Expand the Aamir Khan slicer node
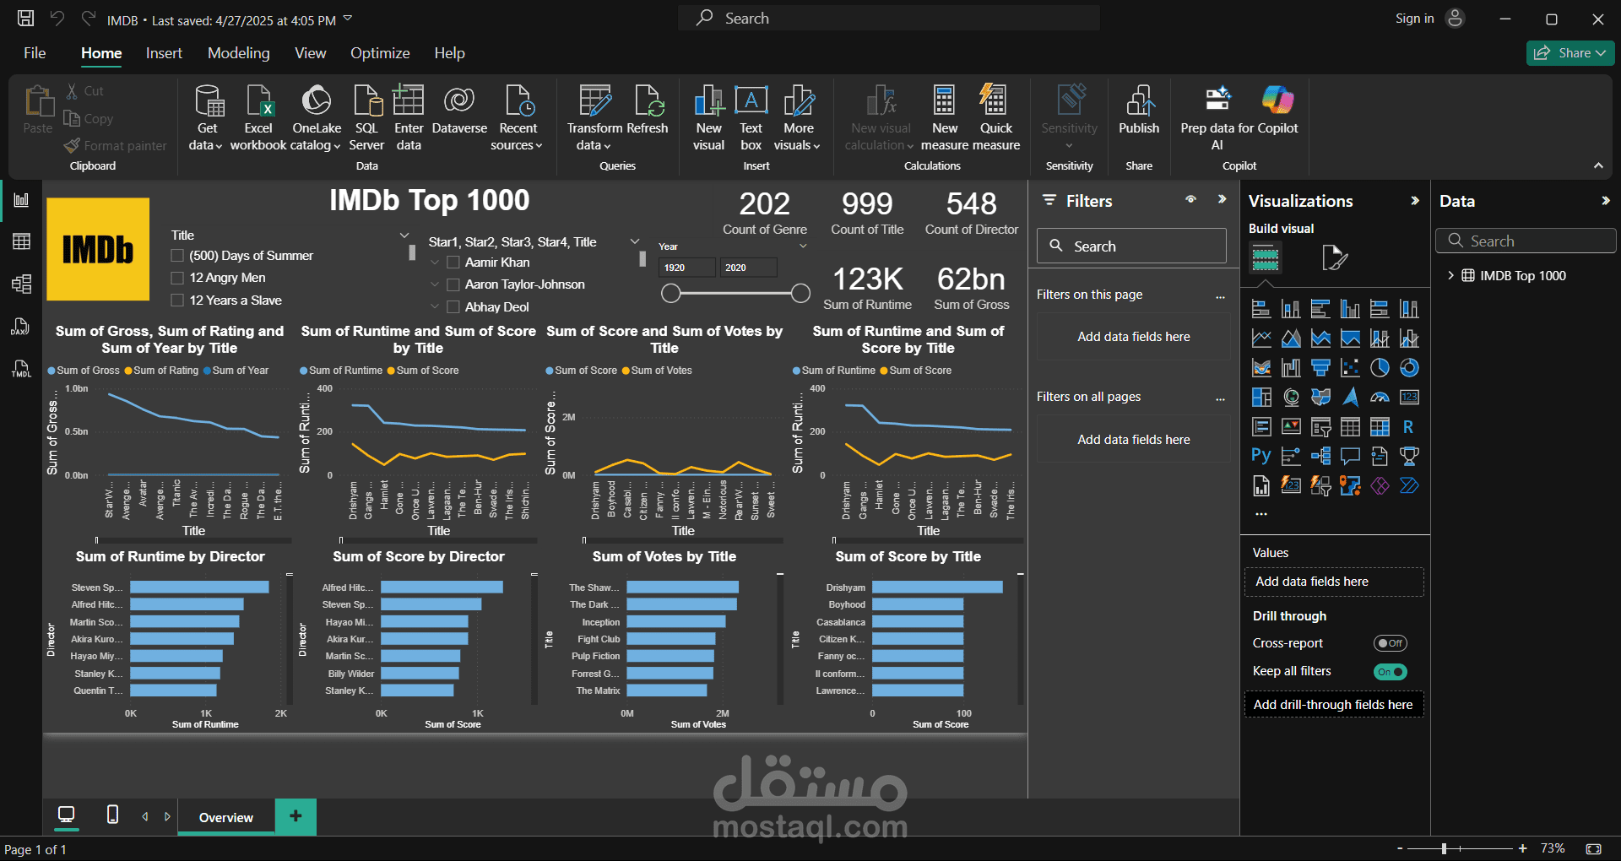Screen dimensions: 1621x861 435,263
